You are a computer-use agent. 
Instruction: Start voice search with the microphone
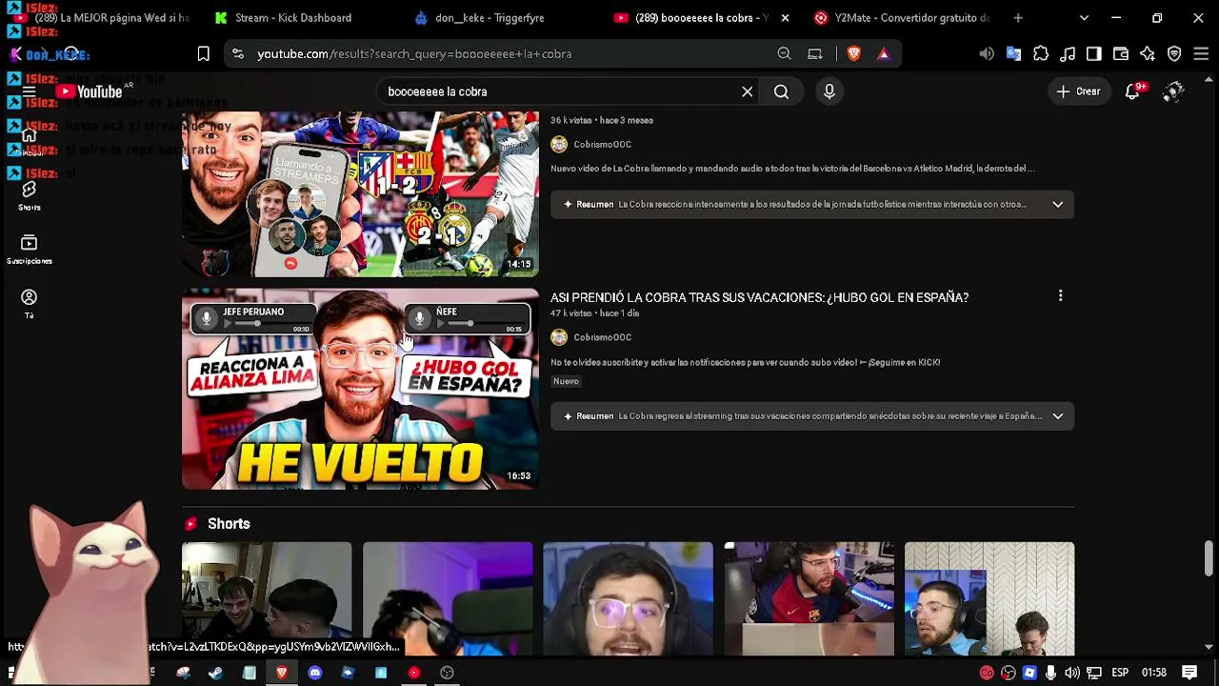coord(829,91)
